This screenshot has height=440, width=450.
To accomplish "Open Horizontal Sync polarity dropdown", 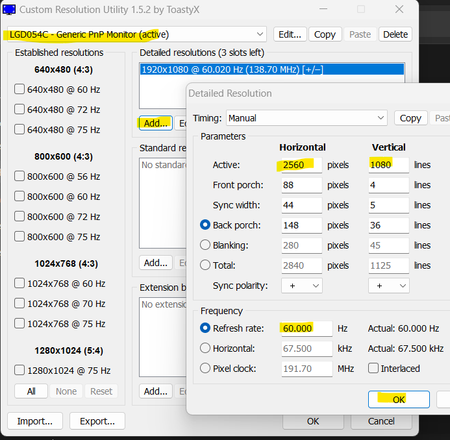I will point(302,286).
